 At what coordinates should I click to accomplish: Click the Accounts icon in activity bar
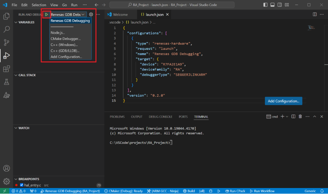[6, 169]
